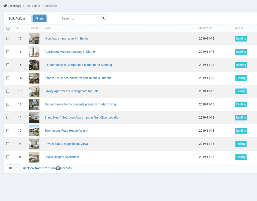Viewport: 257px width, 201px height.
Task: Select checkbox for property ID 12
Action: 8,104
